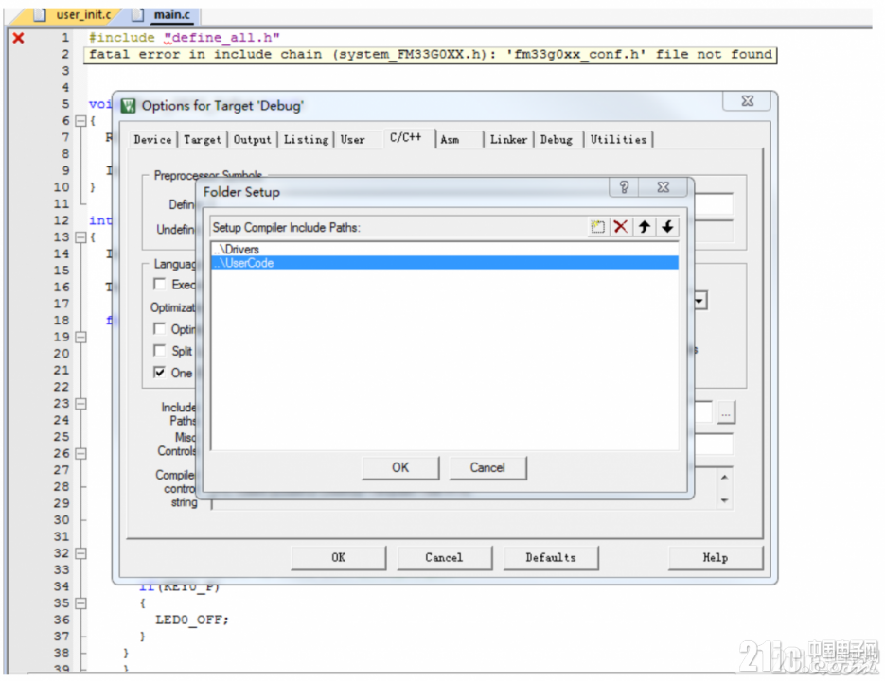Close the Folder Setup dialog
This screenshot has width=885, height=681.
[x=664, y=187]
